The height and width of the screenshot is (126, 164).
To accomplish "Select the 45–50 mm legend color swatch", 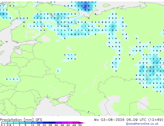I will pos(76,123).
